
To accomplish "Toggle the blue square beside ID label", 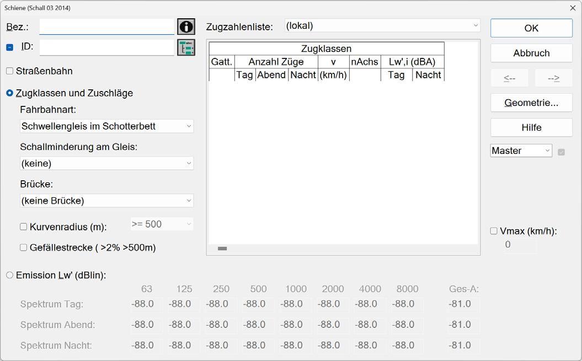I will click(9, 47).
